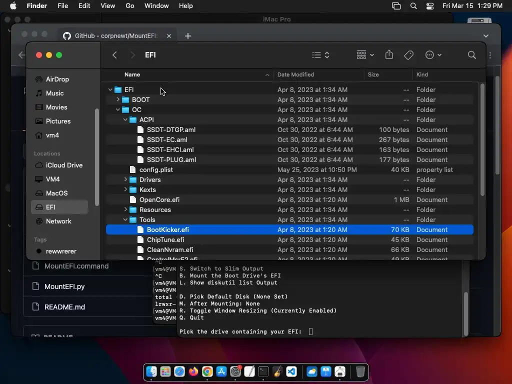
Task: Sort by Kind column header
Action: 422,74
